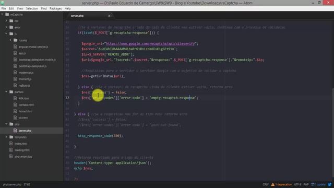Collapse the partials folder arrow
Screen dimensions: 334x188
(x=6, y=92)
